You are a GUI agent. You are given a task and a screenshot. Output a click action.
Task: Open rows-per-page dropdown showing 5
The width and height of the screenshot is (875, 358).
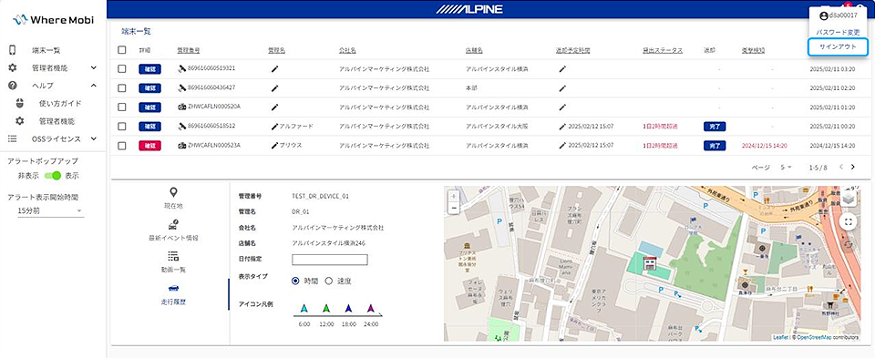[x=787, y=168]
